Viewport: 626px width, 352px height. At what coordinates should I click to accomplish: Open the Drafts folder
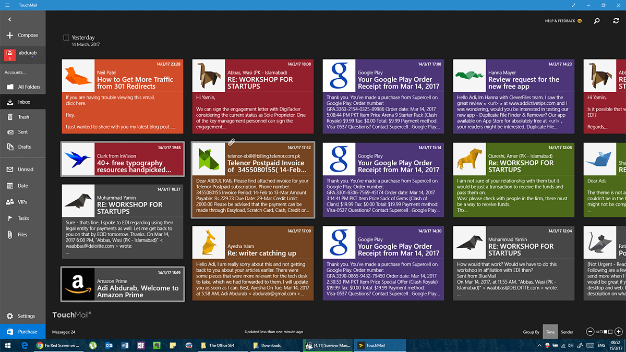point(22,147)
